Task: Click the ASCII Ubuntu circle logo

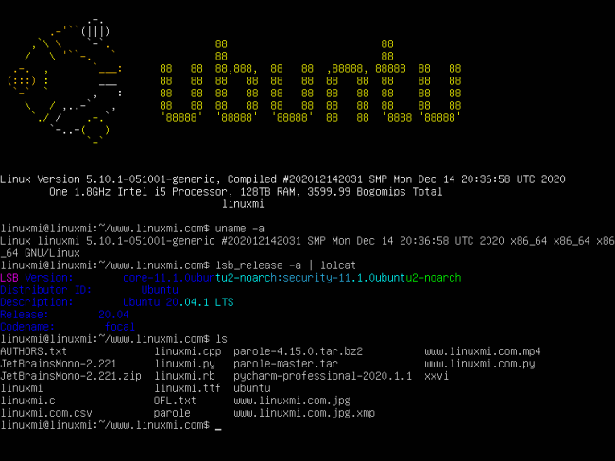Action: [x=65, y=80]
